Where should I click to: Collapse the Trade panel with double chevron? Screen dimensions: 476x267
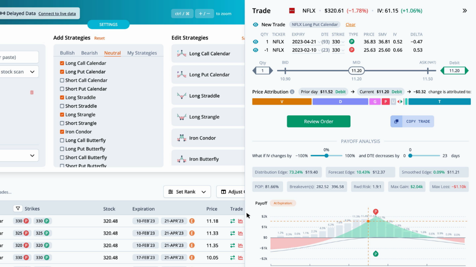point(464,11)
